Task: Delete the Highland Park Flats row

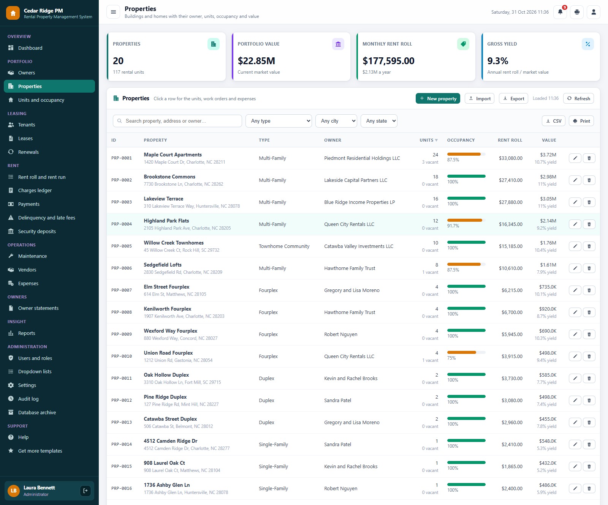Action: [x=589, y=224]
